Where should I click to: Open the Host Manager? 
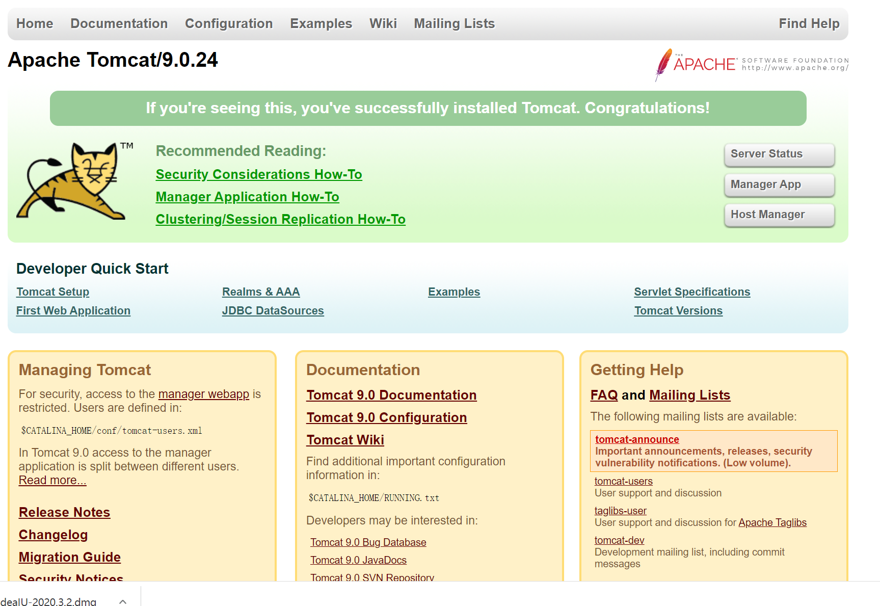click(779, 215)
